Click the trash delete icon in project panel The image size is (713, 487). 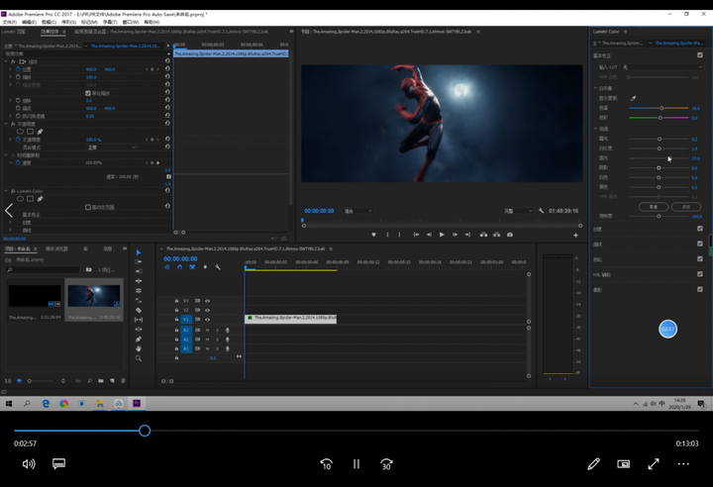click(x=123, y=381)
